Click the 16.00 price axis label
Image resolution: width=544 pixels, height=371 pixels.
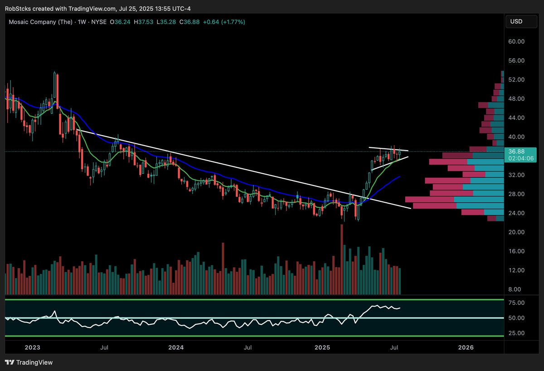click(x=516, y=251)
